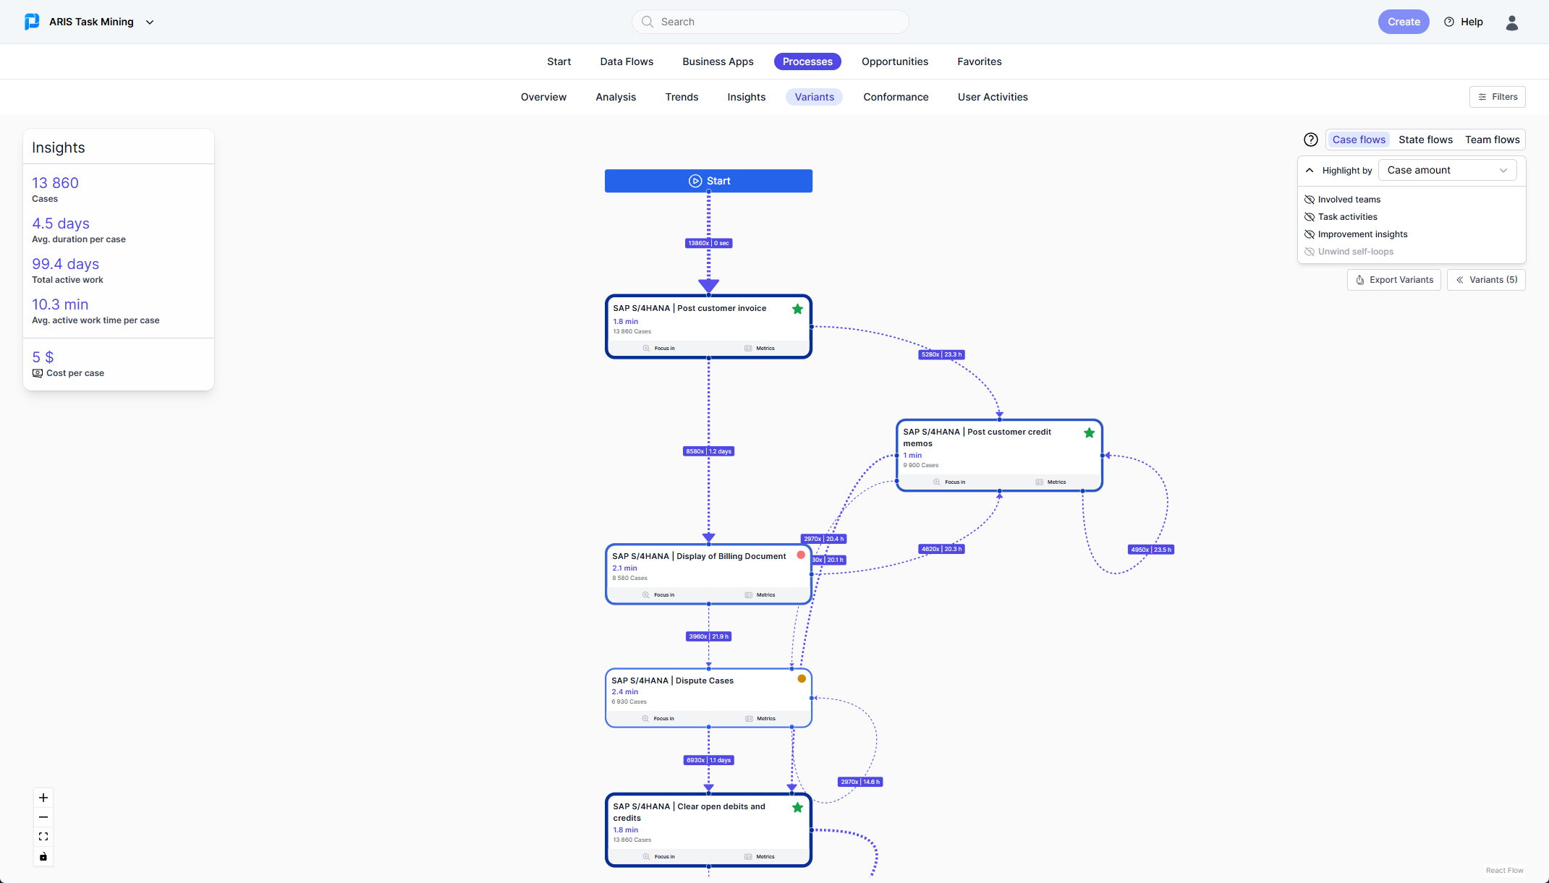The width and height of the screenshot is (1549, 883).
Task: Open the ARIS Task Mining dropdown chevron
Action: (150, 22)
